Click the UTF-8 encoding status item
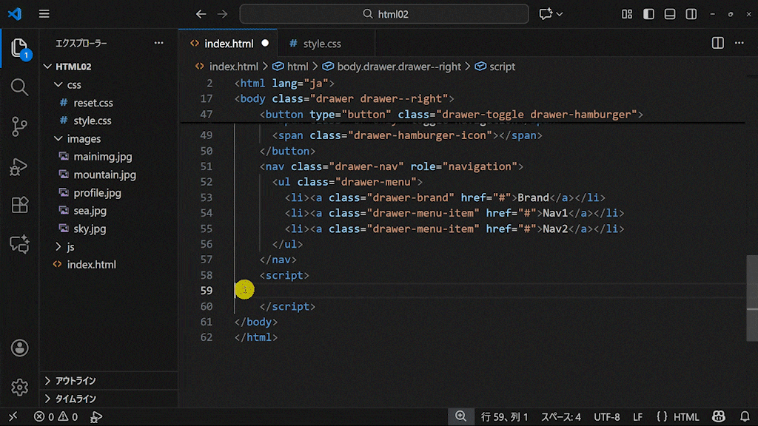Viewport: 758px width, 426px height. [606, 417]
